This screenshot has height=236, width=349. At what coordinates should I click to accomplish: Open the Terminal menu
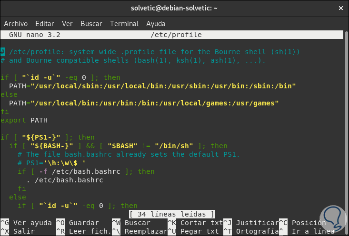tap(124, 23)
